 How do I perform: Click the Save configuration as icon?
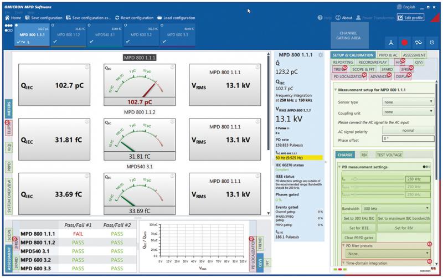(68, 18)
